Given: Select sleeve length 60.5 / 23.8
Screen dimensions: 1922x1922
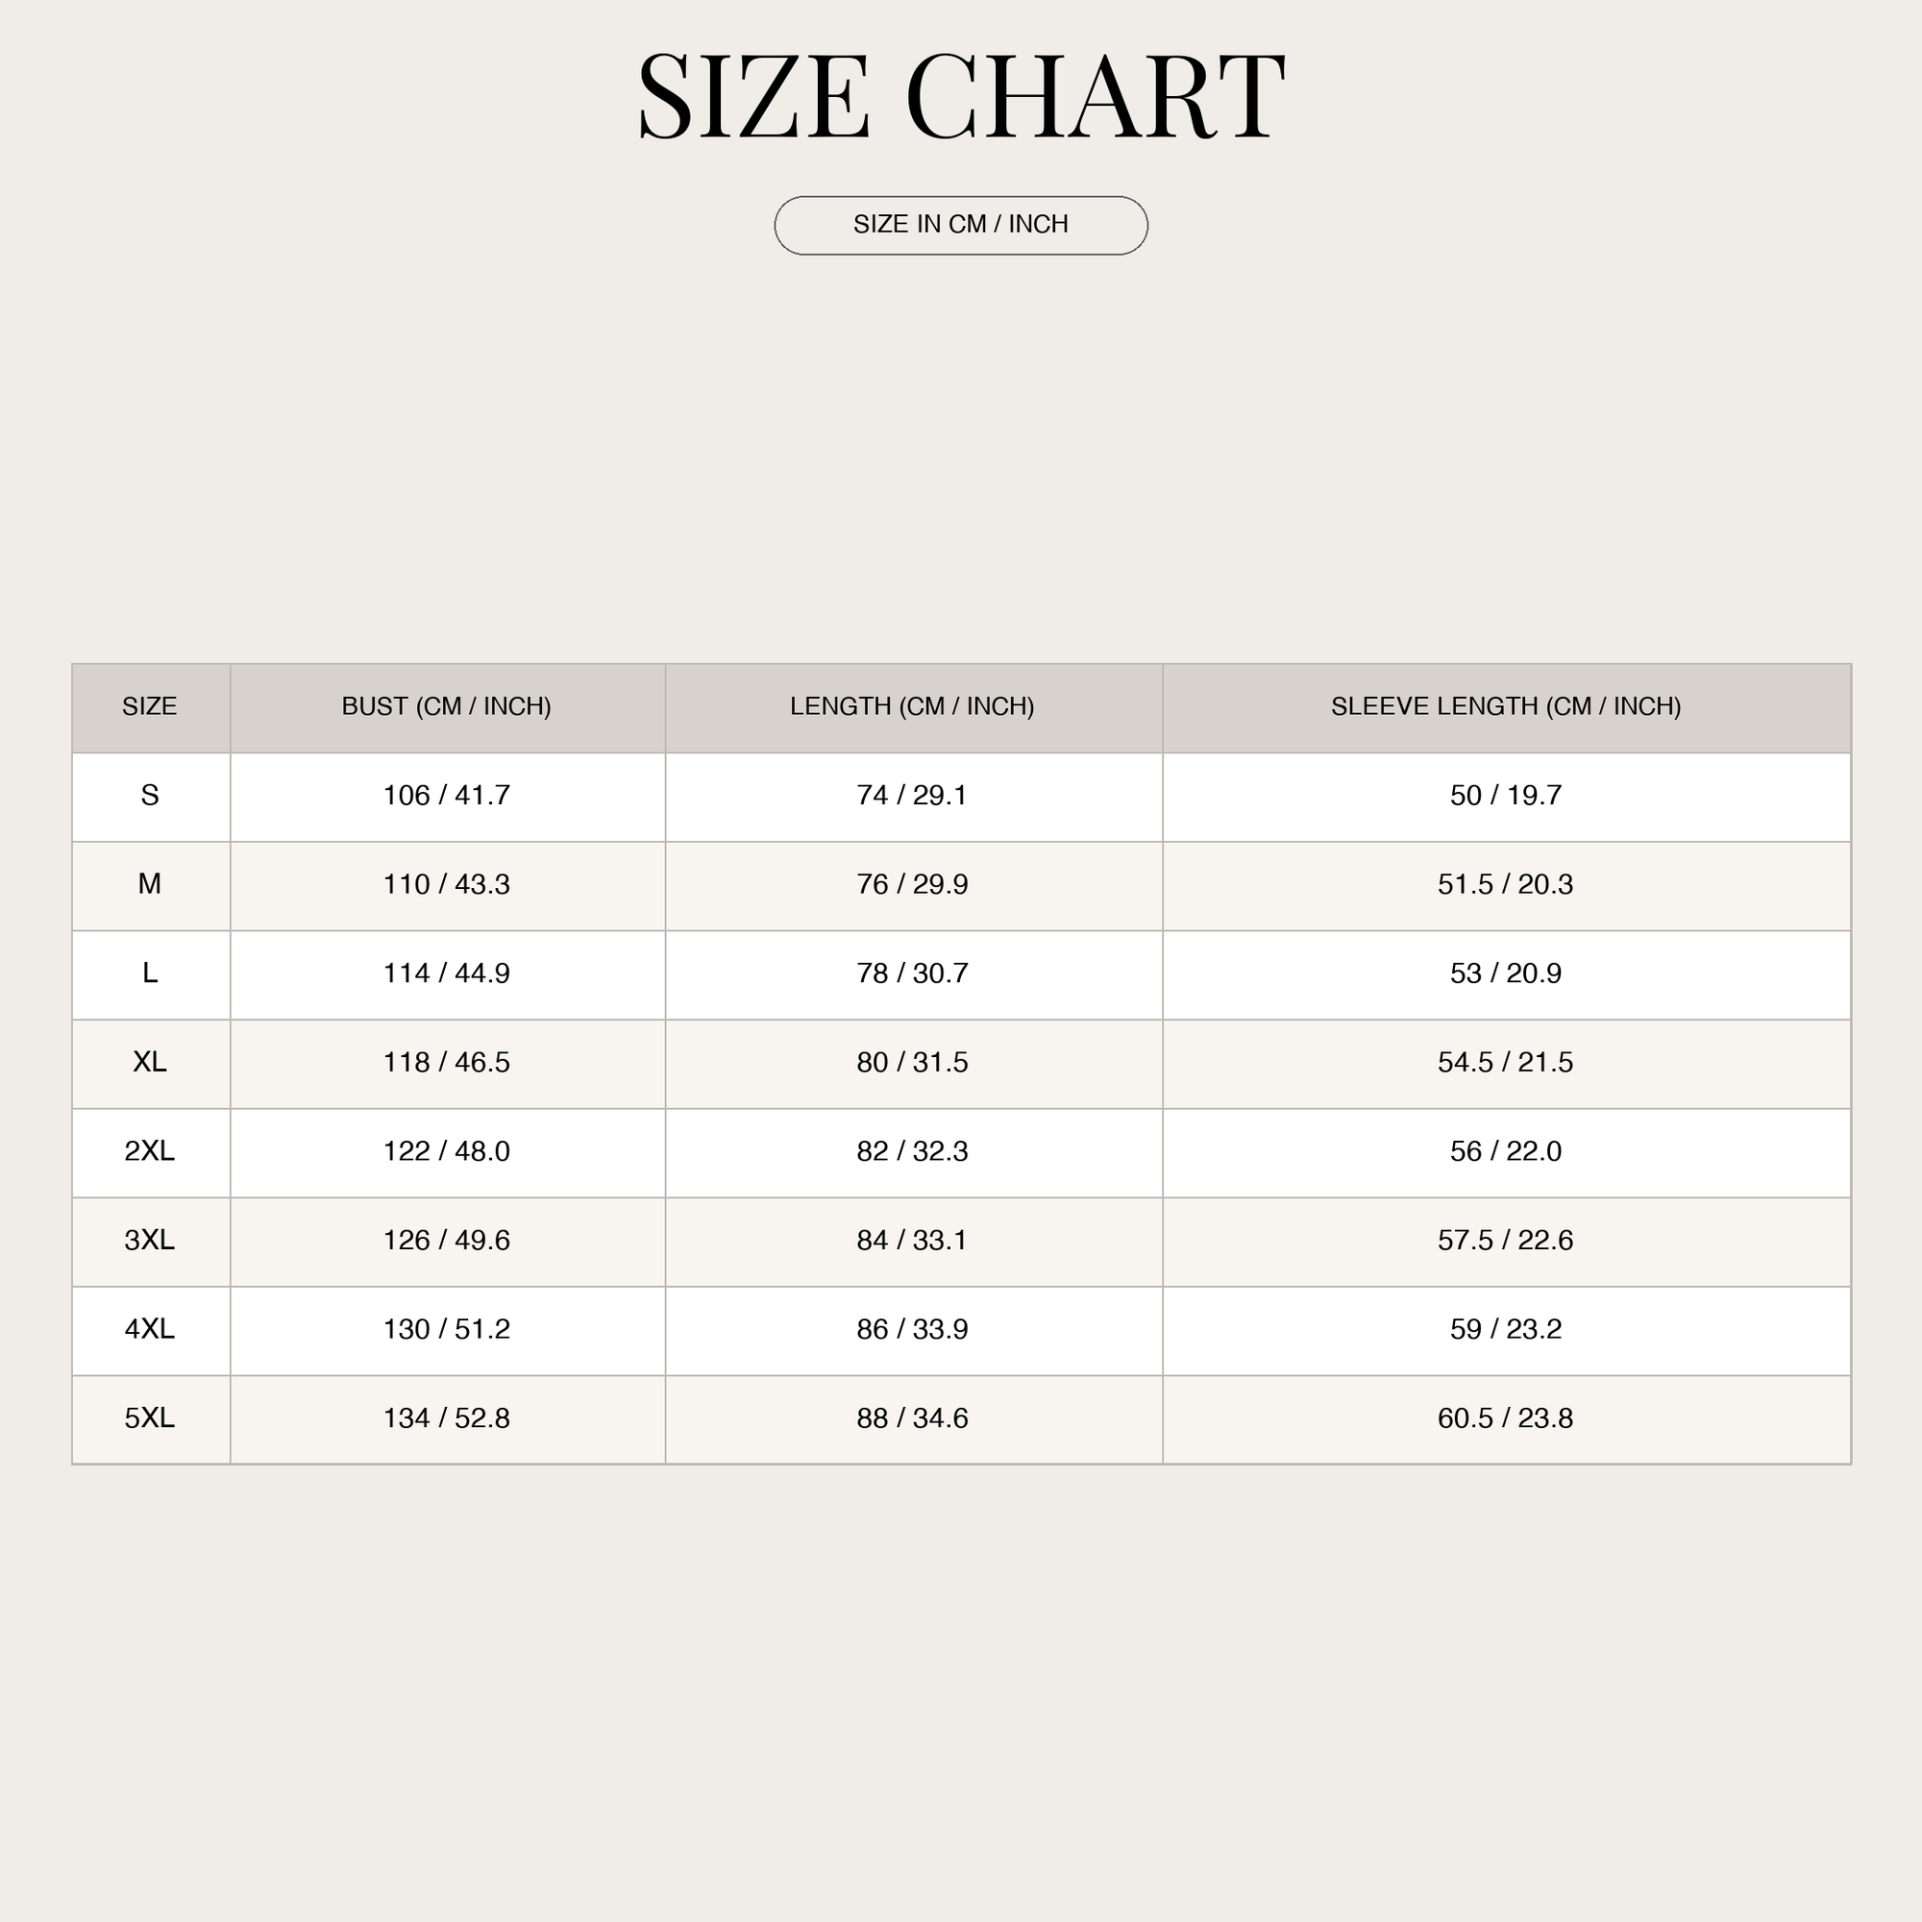Looking at the screenshot, I should 1505,1418.
